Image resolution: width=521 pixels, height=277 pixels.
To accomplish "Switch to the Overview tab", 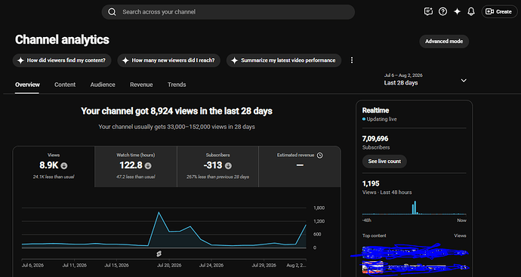I will (27, 85).
